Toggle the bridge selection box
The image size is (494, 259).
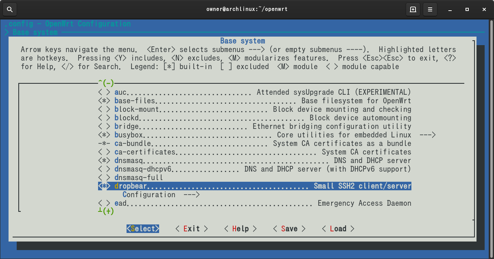[104, 126]
